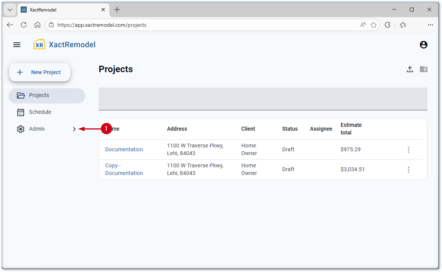442x272 pixels.
Task: Open the Documentation project link
Action: coord(124,150)
